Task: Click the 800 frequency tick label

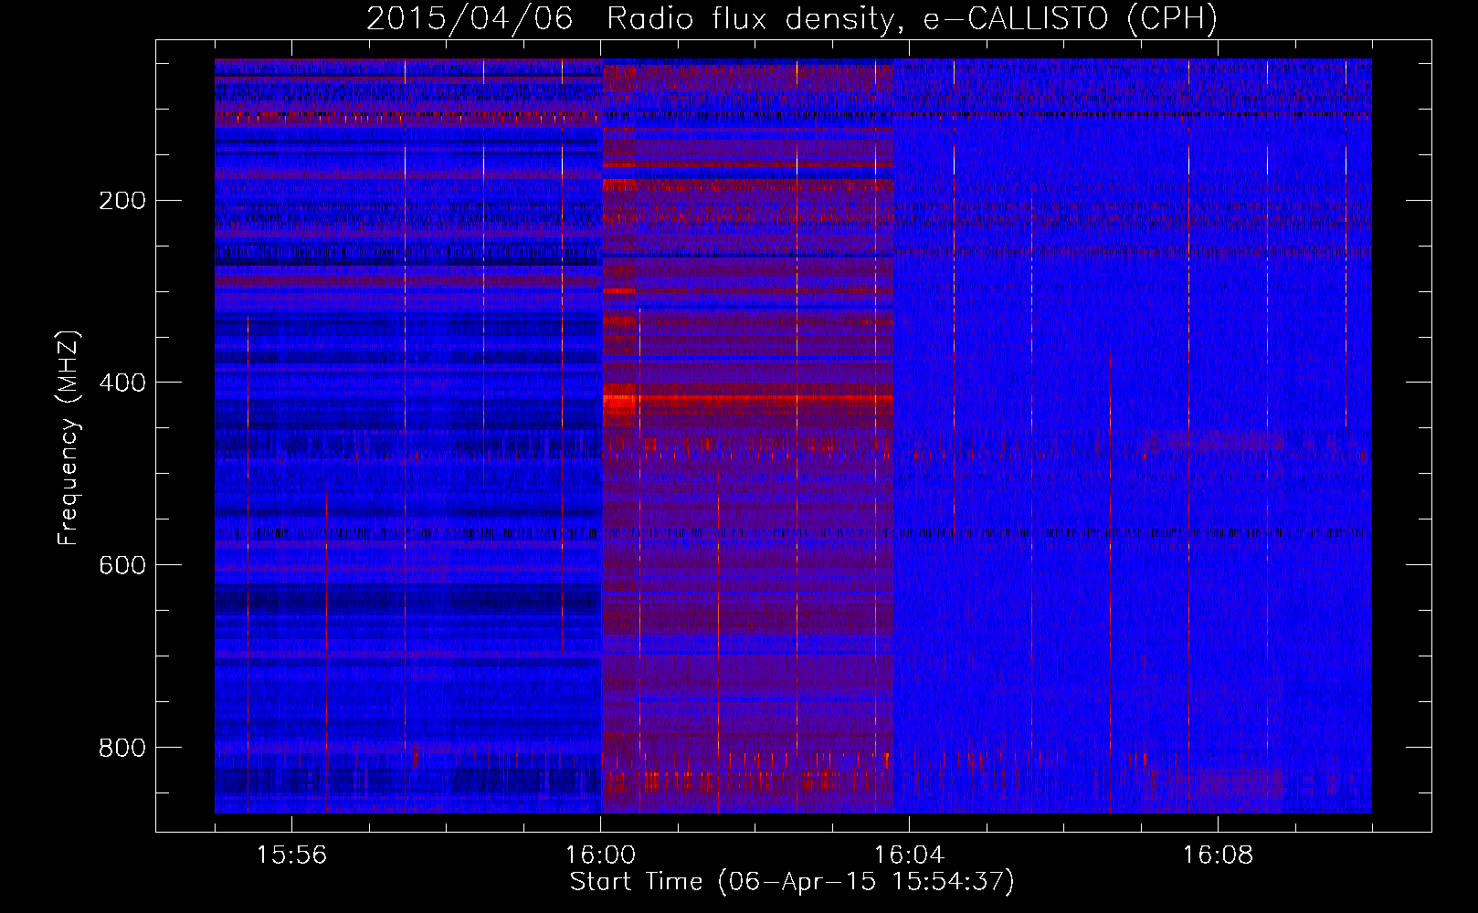Action: coord(122,749)
